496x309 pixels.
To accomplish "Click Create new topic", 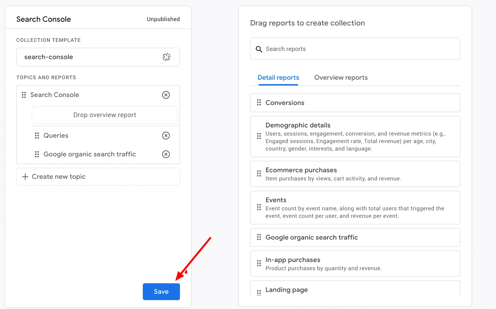I will [98, 177].
